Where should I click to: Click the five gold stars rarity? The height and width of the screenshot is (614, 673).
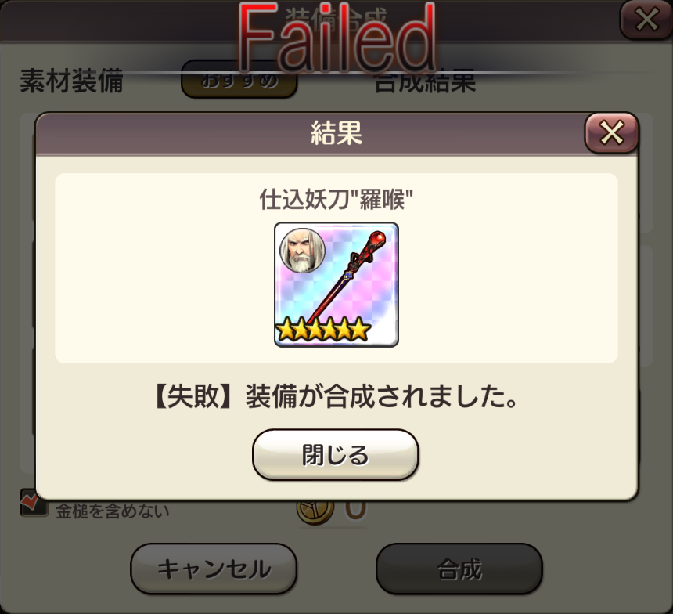322,330
